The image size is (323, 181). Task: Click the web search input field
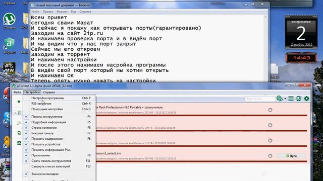click(260, 99)
